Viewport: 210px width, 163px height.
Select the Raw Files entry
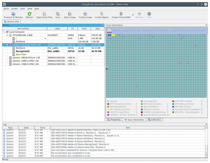pos(21,55)
